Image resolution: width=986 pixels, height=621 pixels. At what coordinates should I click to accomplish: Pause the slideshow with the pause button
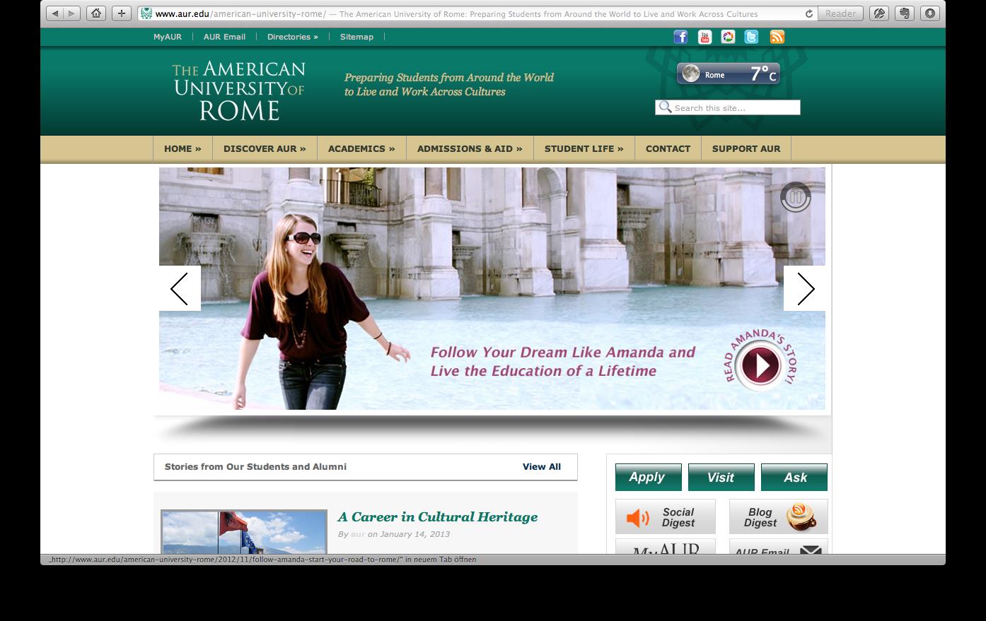796,197
